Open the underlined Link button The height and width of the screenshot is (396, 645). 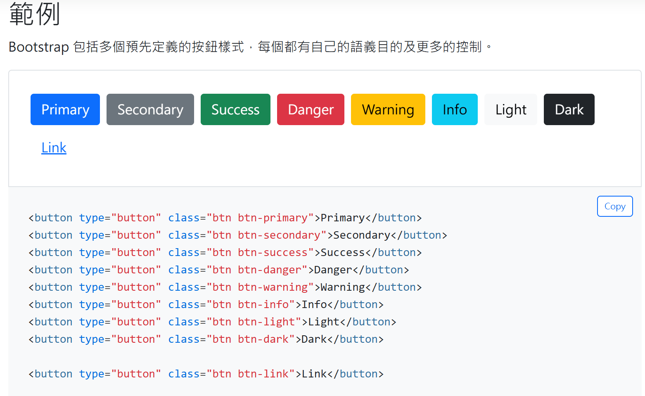point(54,148)
